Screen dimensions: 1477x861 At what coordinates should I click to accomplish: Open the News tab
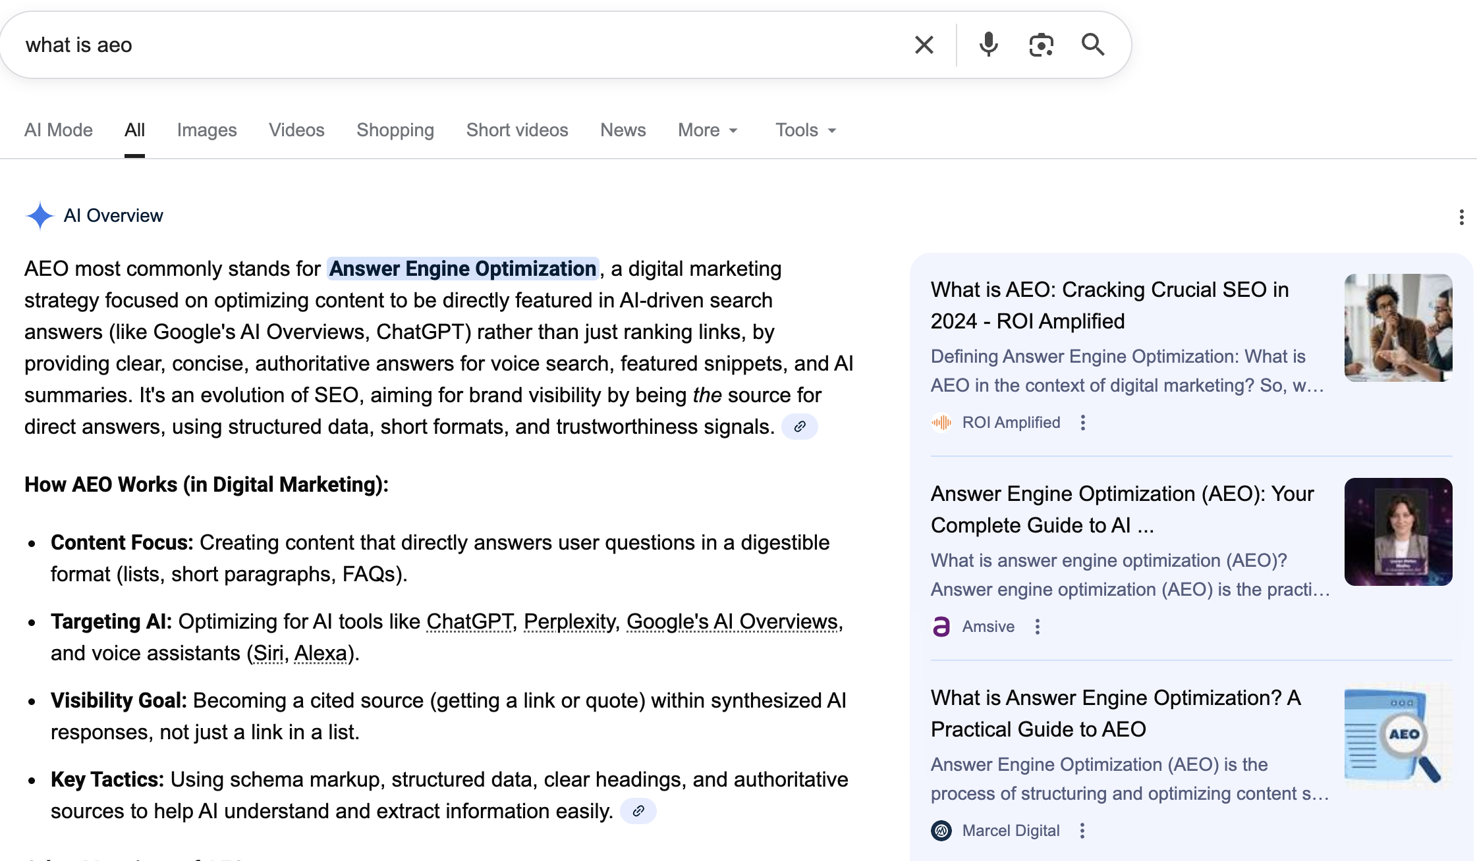click(623, 130)
